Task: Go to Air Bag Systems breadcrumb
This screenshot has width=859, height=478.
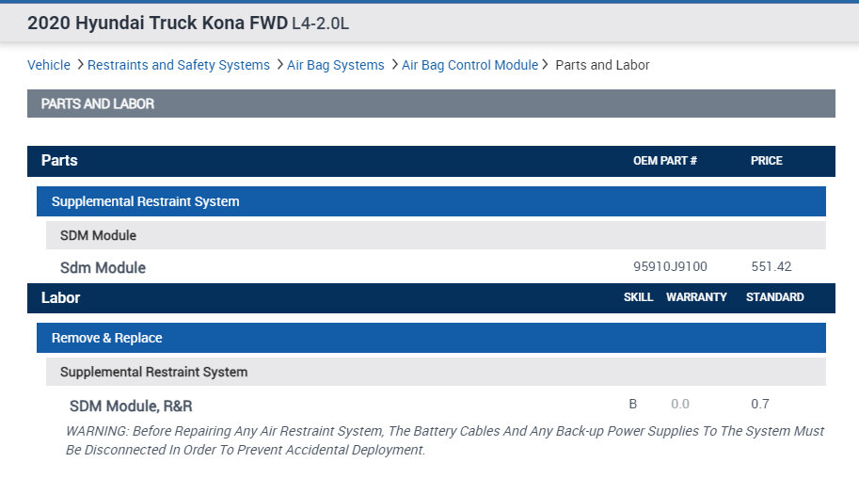Action: point(336,65)
